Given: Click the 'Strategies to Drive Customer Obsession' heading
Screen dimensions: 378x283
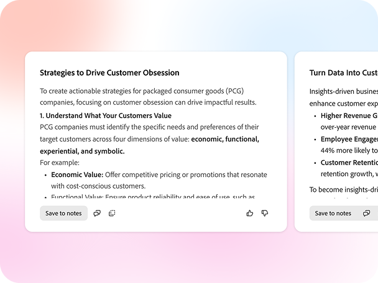Looking at the screenshot, I should [x=109, y=73].
